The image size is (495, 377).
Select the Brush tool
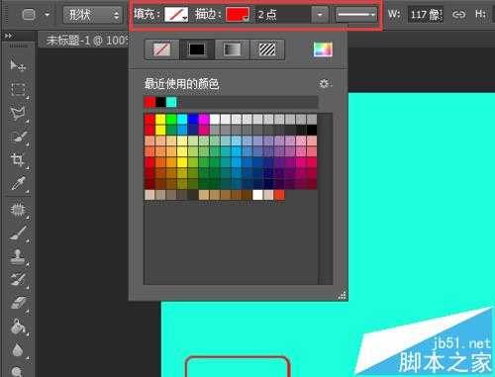pos(18,233)
